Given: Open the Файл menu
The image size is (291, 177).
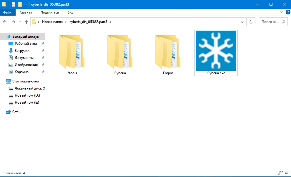Looking at the screenshot, I should click(7, 12).
